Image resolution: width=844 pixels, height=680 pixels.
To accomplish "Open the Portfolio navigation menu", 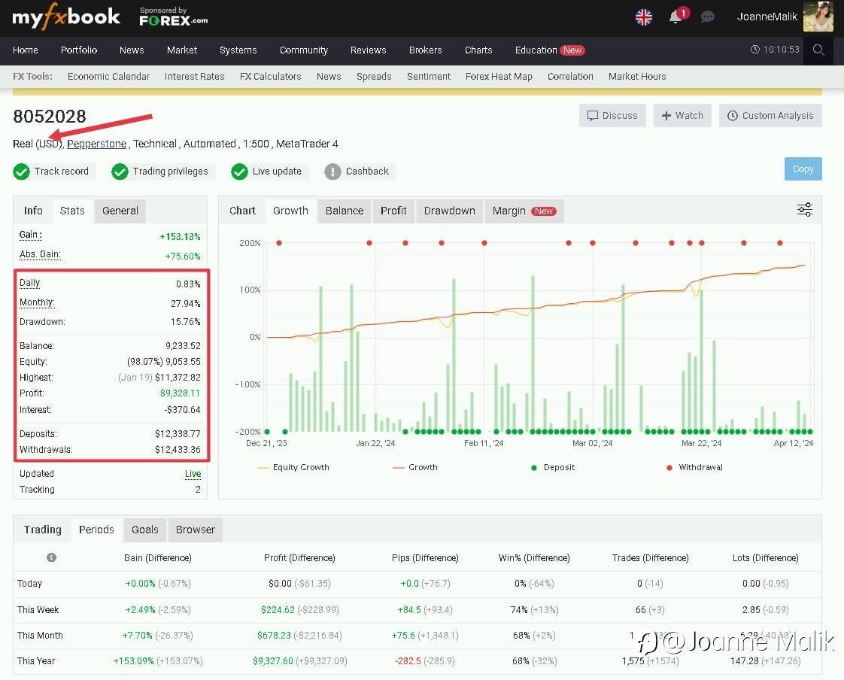I will click(79, 50).
